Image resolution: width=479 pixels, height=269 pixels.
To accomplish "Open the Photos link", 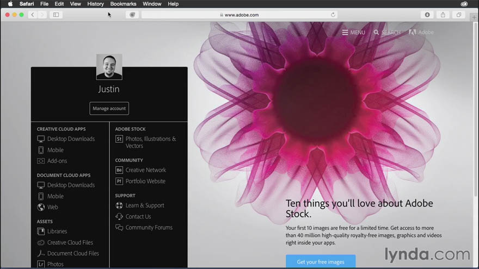I will (56, 264).
